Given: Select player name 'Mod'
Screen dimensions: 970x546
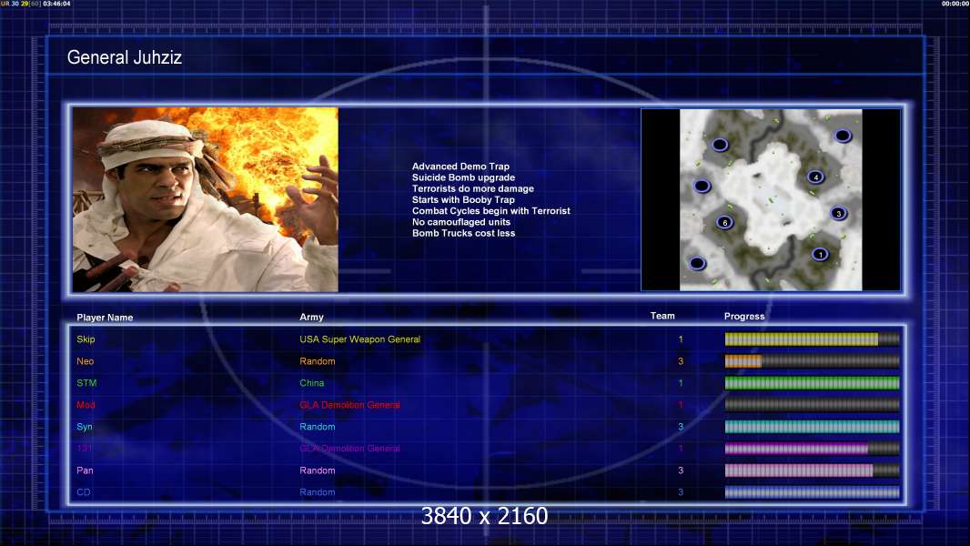Looking at the screenshot, I should tap(86, 405).
